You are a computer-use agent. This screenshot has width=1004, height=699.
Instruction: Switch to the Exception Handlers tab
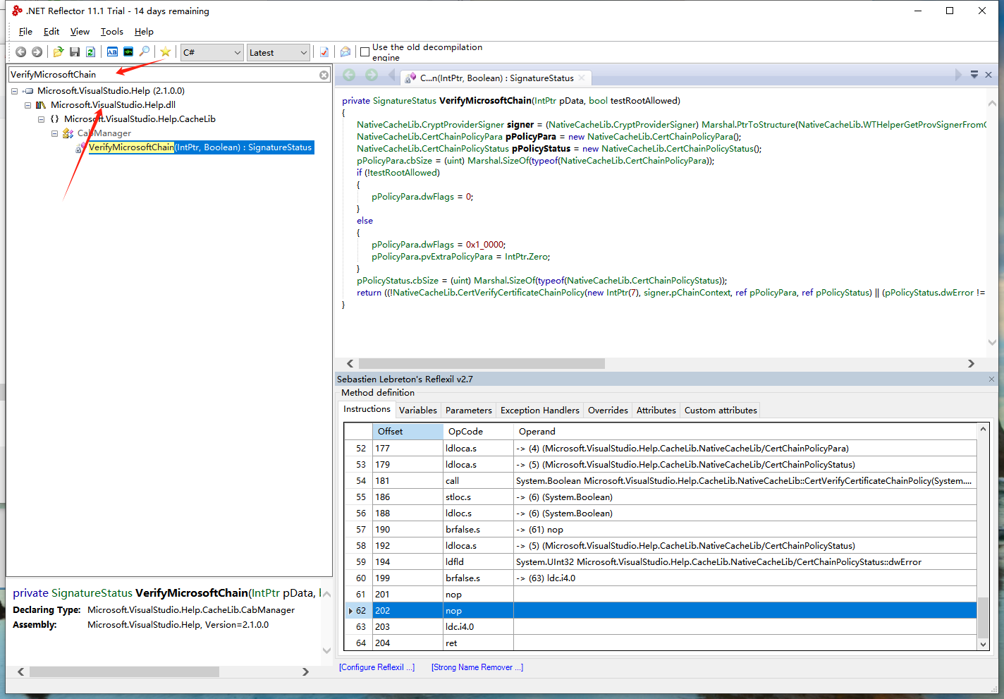click(x=540, y=411)
